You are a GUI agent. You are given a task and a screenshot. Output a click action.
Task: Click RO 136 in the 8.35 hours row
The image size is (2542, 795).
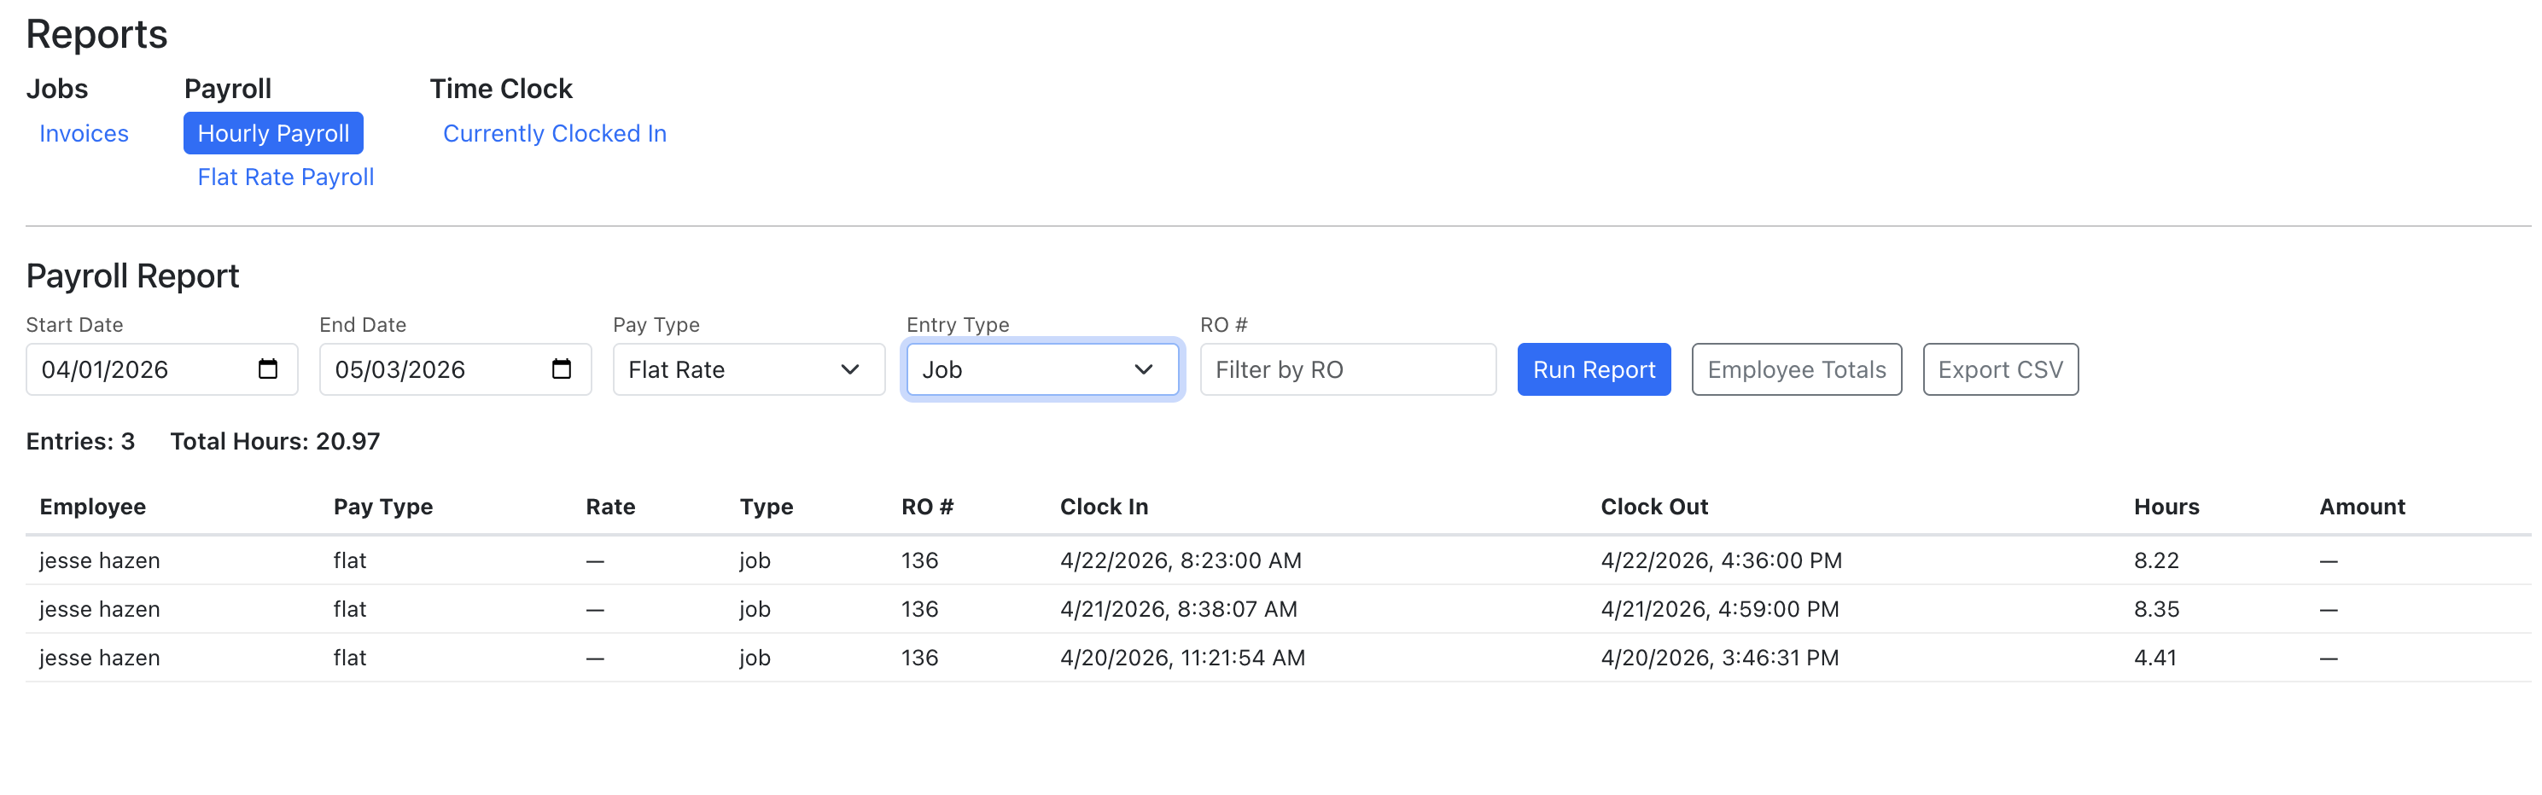918,608
